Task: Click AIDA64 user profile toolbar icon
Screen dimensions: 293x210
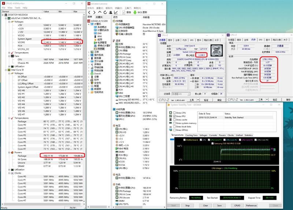Action: pyautogui.click(x=111, y=12)
